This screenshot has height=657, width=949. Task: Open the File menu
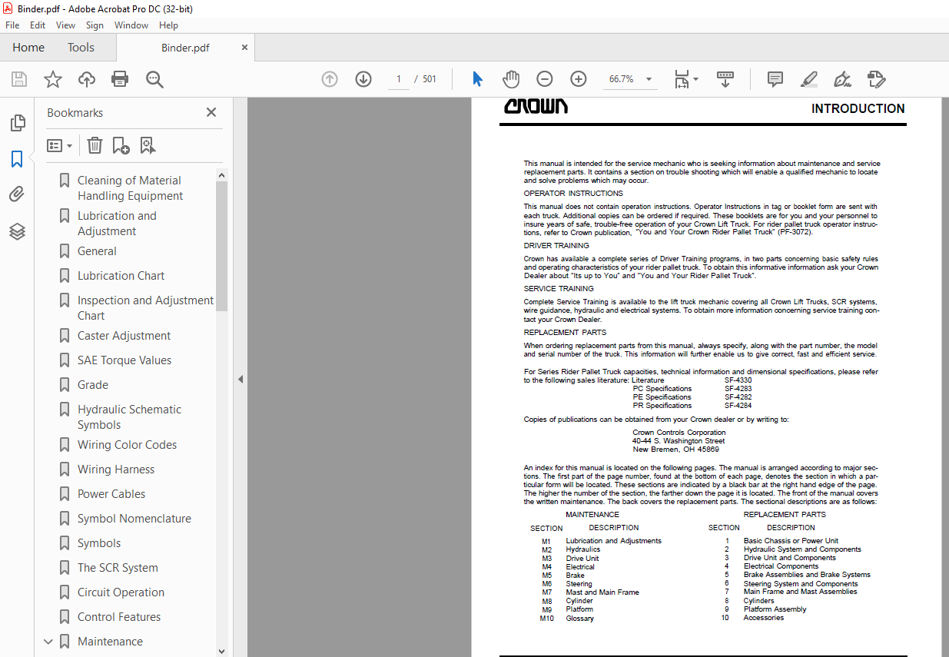click(12, 25)
